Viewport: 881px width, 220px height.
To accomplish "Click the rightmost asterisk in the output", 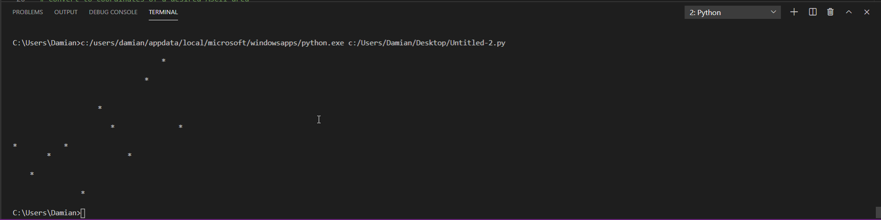I will click(x=181, y=127).
